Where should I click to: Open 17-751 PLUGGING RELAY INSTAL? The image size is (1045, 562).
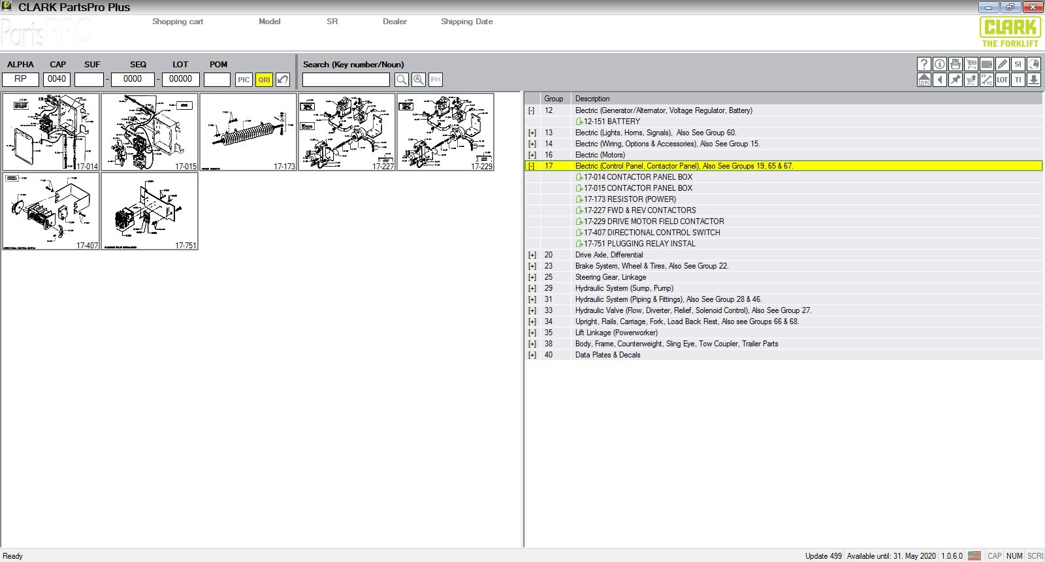(635, 244)
